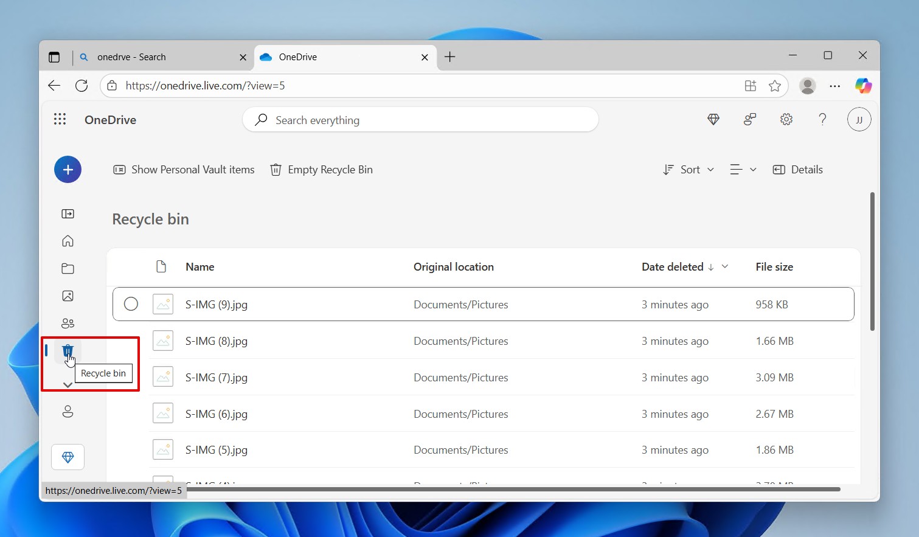Show Personal Vault items
The height and width of the screenshot is (537, 919).
[183, 169]
